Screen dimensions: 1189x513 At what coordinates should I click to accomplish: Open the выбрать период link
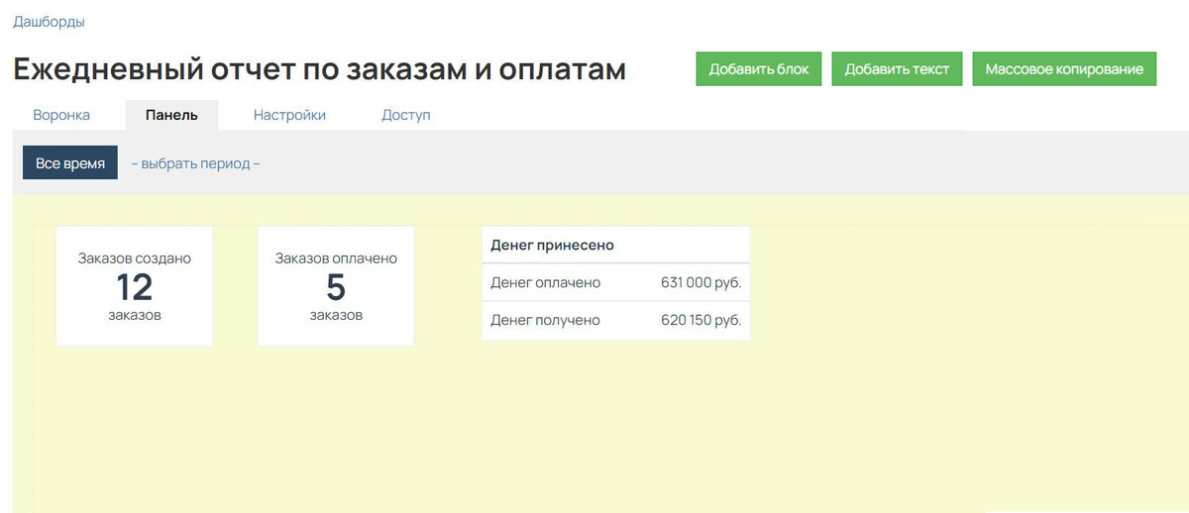(195, 163)
